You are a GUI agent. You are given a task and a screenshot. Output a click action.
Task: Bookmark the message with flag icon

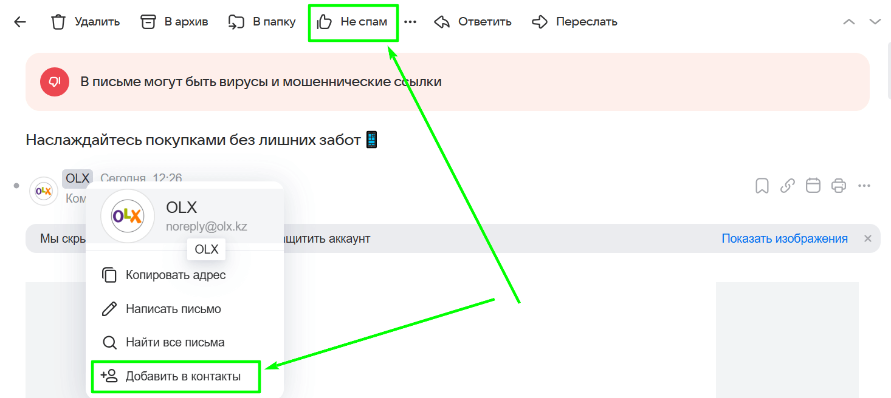[x=762, y=186]
